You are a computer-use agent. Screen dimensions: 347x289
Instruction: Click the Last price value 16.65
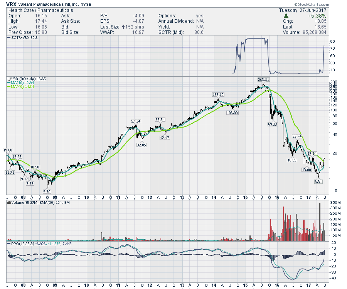[x=320, y=27]
